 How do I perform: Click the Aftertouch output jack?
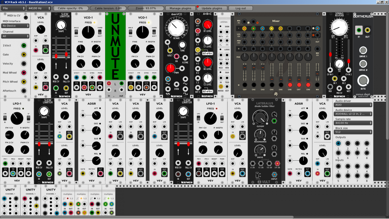[x=24, y=91]
